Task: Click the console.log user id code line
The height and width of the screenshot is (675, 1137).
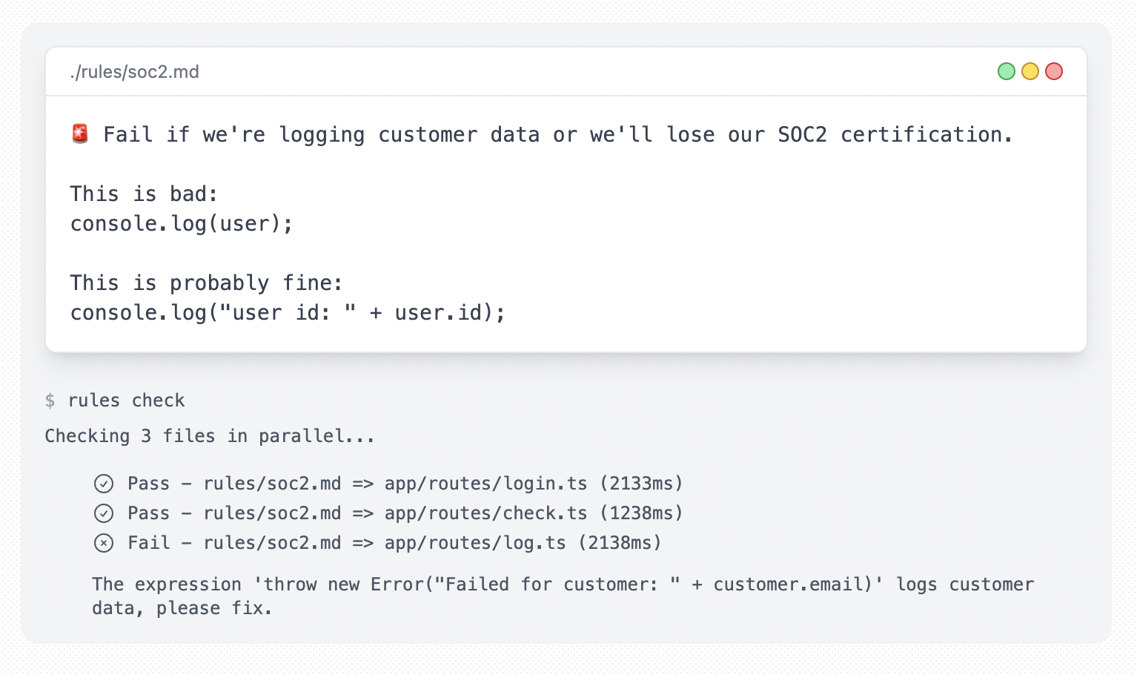Action: pyautogui.click(x=288, y=312)
